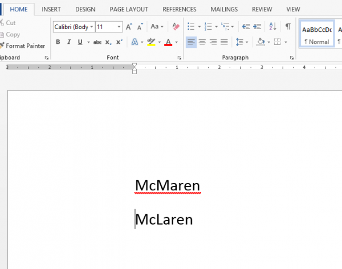Open Text Highlight Color dropdown arrow
This screenshot has height=269, width=342.
pyautogui.click(x=160, y=42)
